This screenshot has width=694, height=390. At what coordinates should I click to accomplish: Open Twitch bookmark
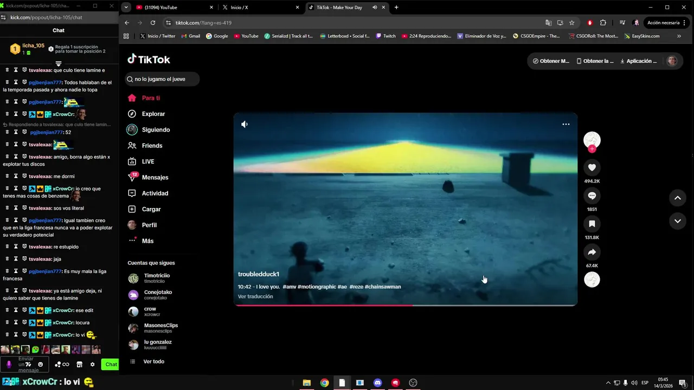pyautogui.click(x=385, y=36)
